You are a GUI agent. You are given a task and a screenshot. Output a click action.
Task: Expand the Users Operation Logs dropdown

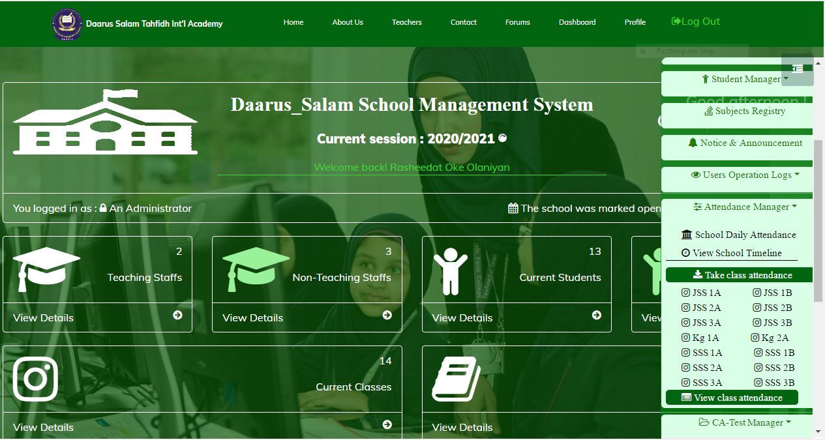click(745, 175)
